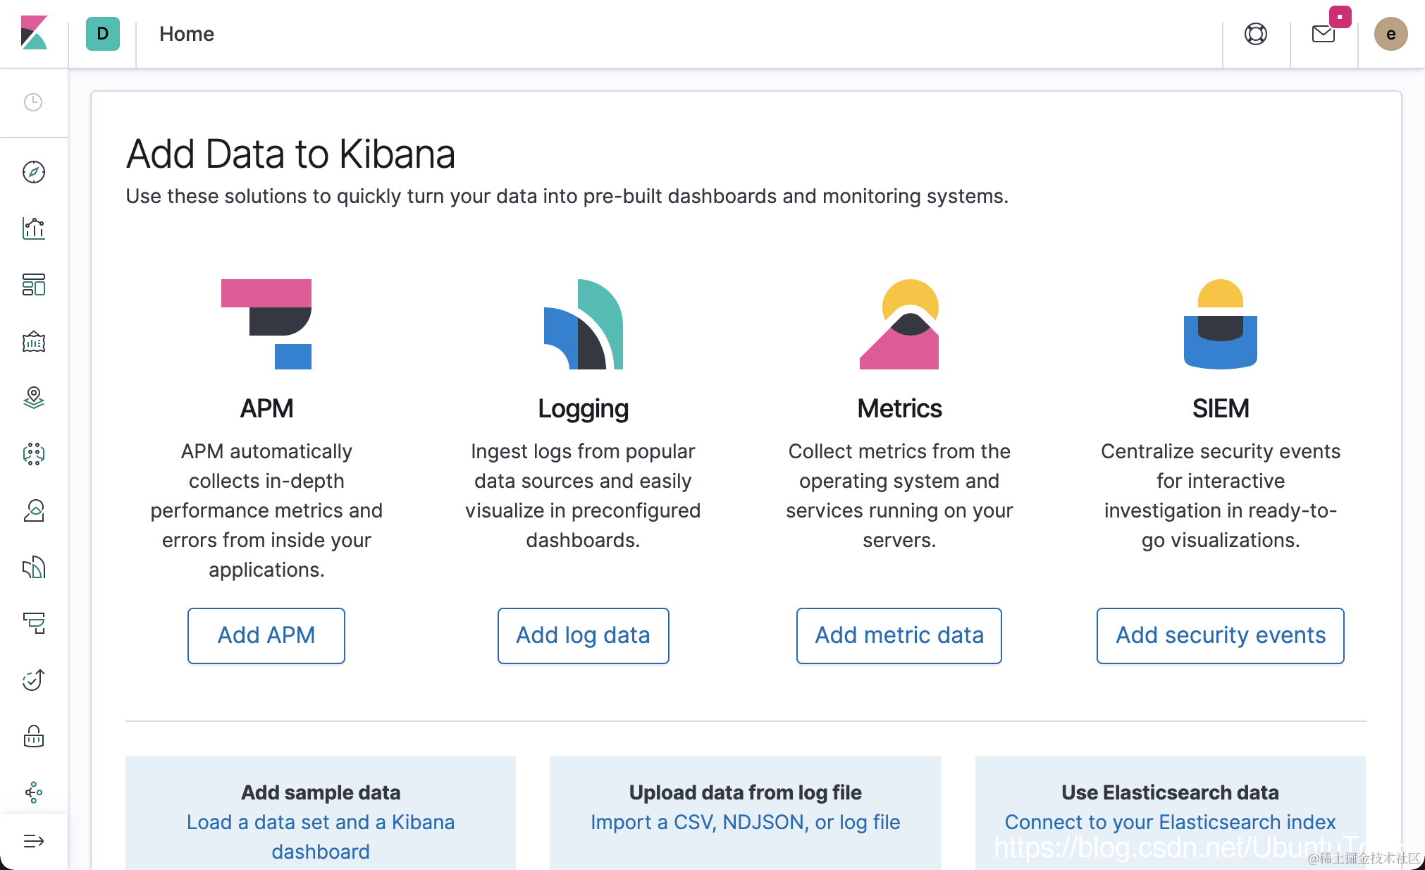Viewport: 1425px width, 870px height.
Task: Click the Add log data button
Action: (x=583, y=635)
